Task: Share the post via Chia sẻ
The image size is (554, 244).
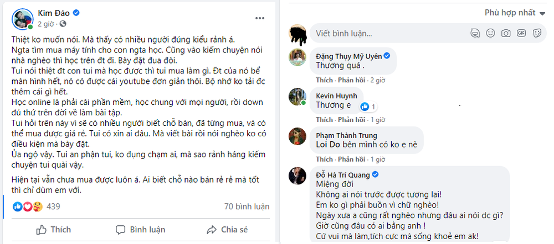Action: [x=227, y=230]
